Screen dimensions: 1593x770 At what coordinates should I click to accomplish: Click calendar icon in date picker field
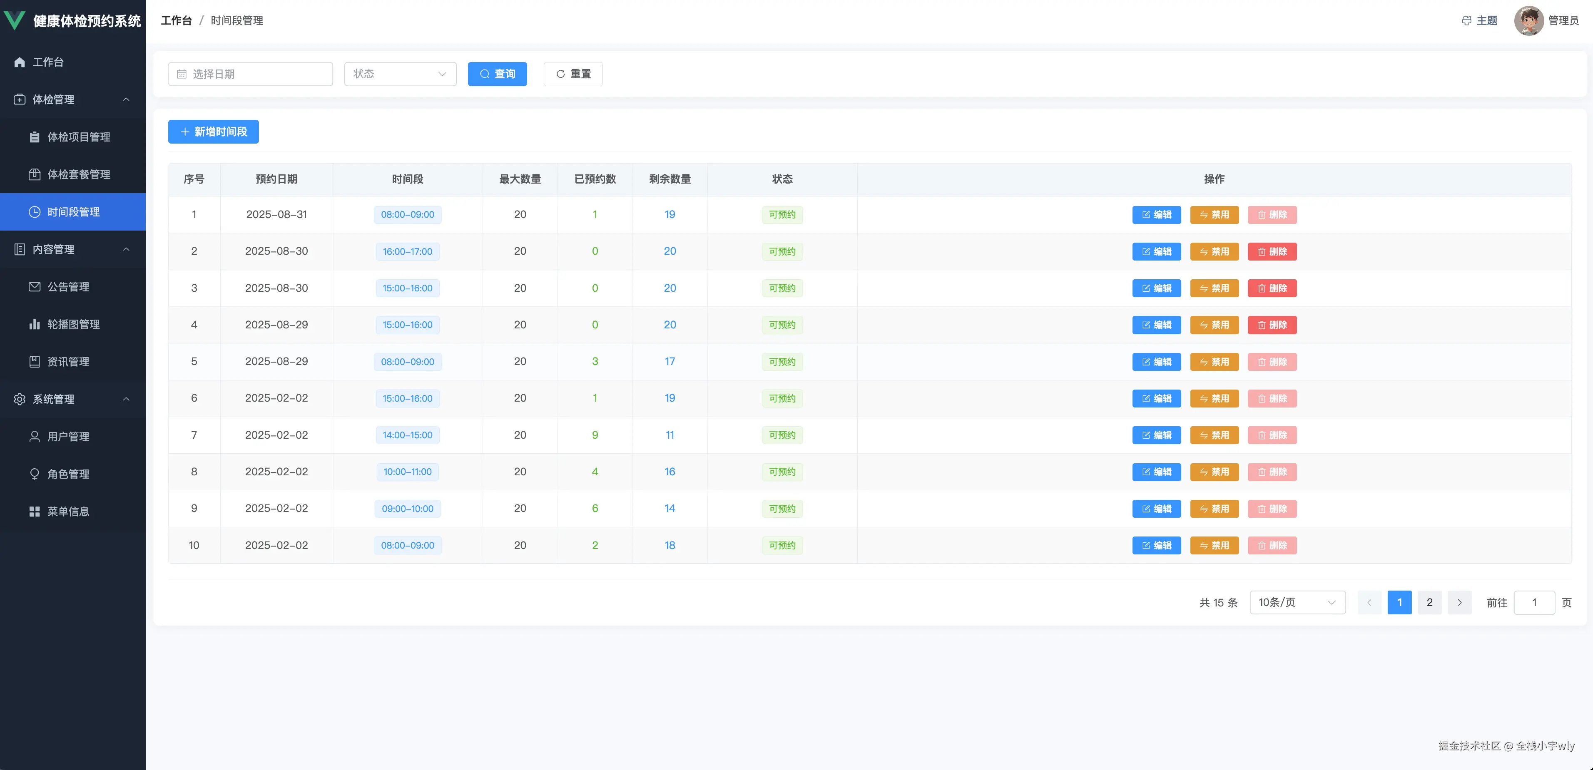182,74
